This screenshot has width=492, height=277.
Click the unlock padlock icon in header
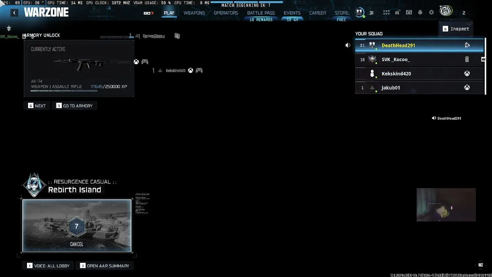(x=397, y=13)
